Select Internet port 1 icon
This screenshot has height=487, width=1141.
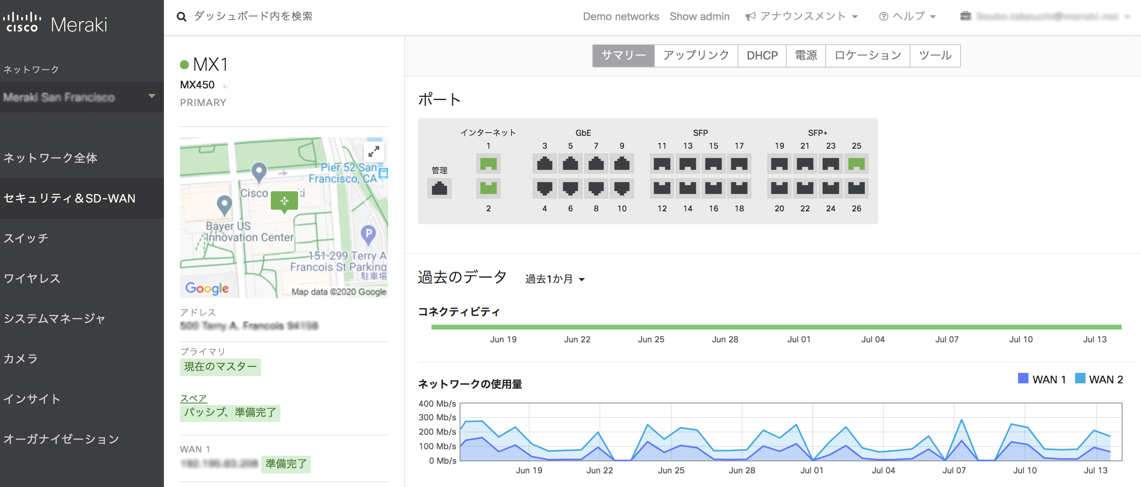pyautogui.click(x=488, y=164)
